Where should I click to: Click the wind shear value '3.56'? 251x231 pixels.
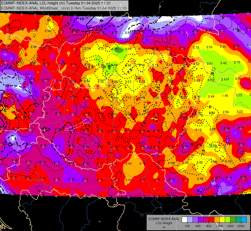(x=128, y=49)
